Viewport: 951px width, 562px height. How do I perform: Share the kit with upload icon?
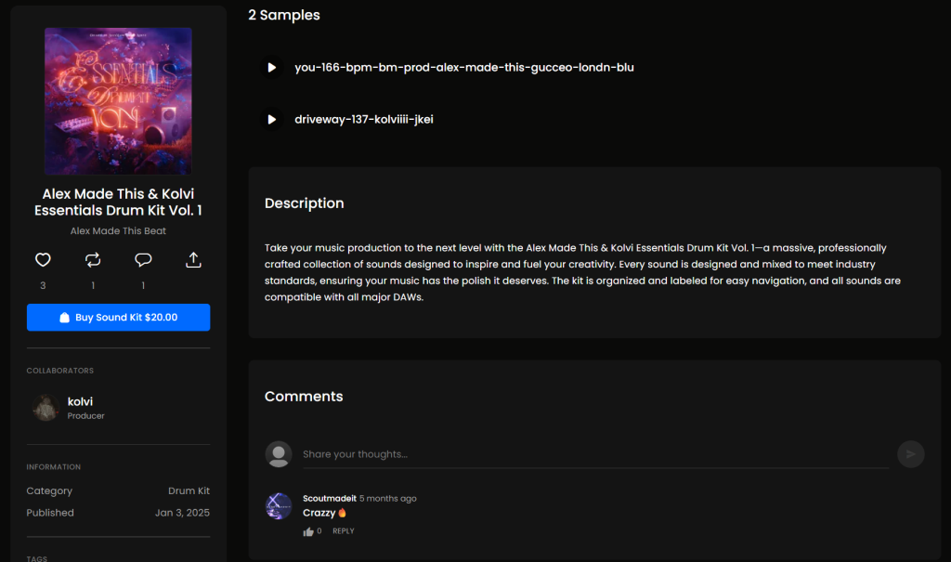(193, 260)
